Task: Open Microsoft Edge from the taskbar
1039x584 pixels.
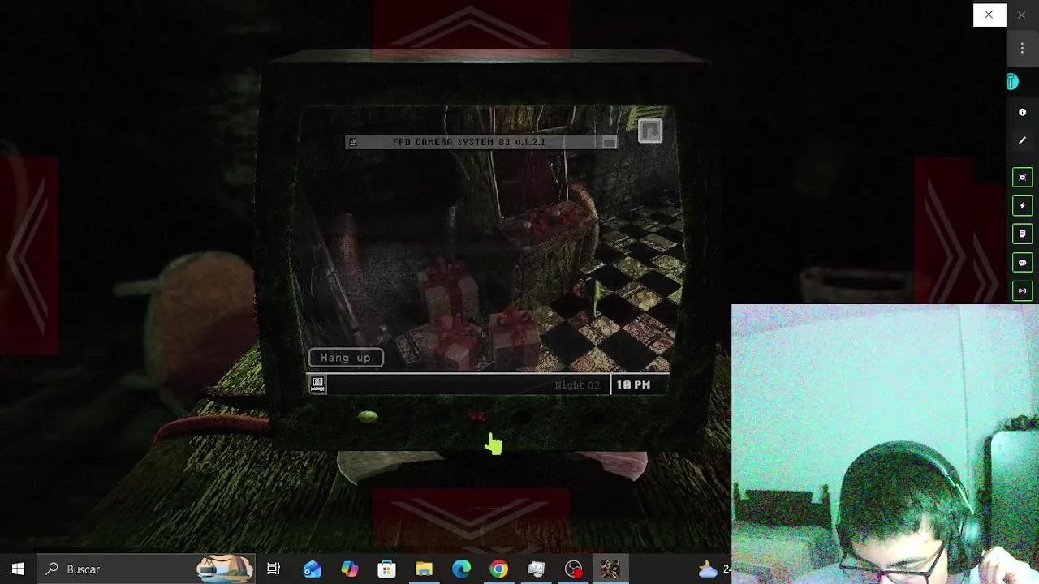Action: (x=461, y=569)
